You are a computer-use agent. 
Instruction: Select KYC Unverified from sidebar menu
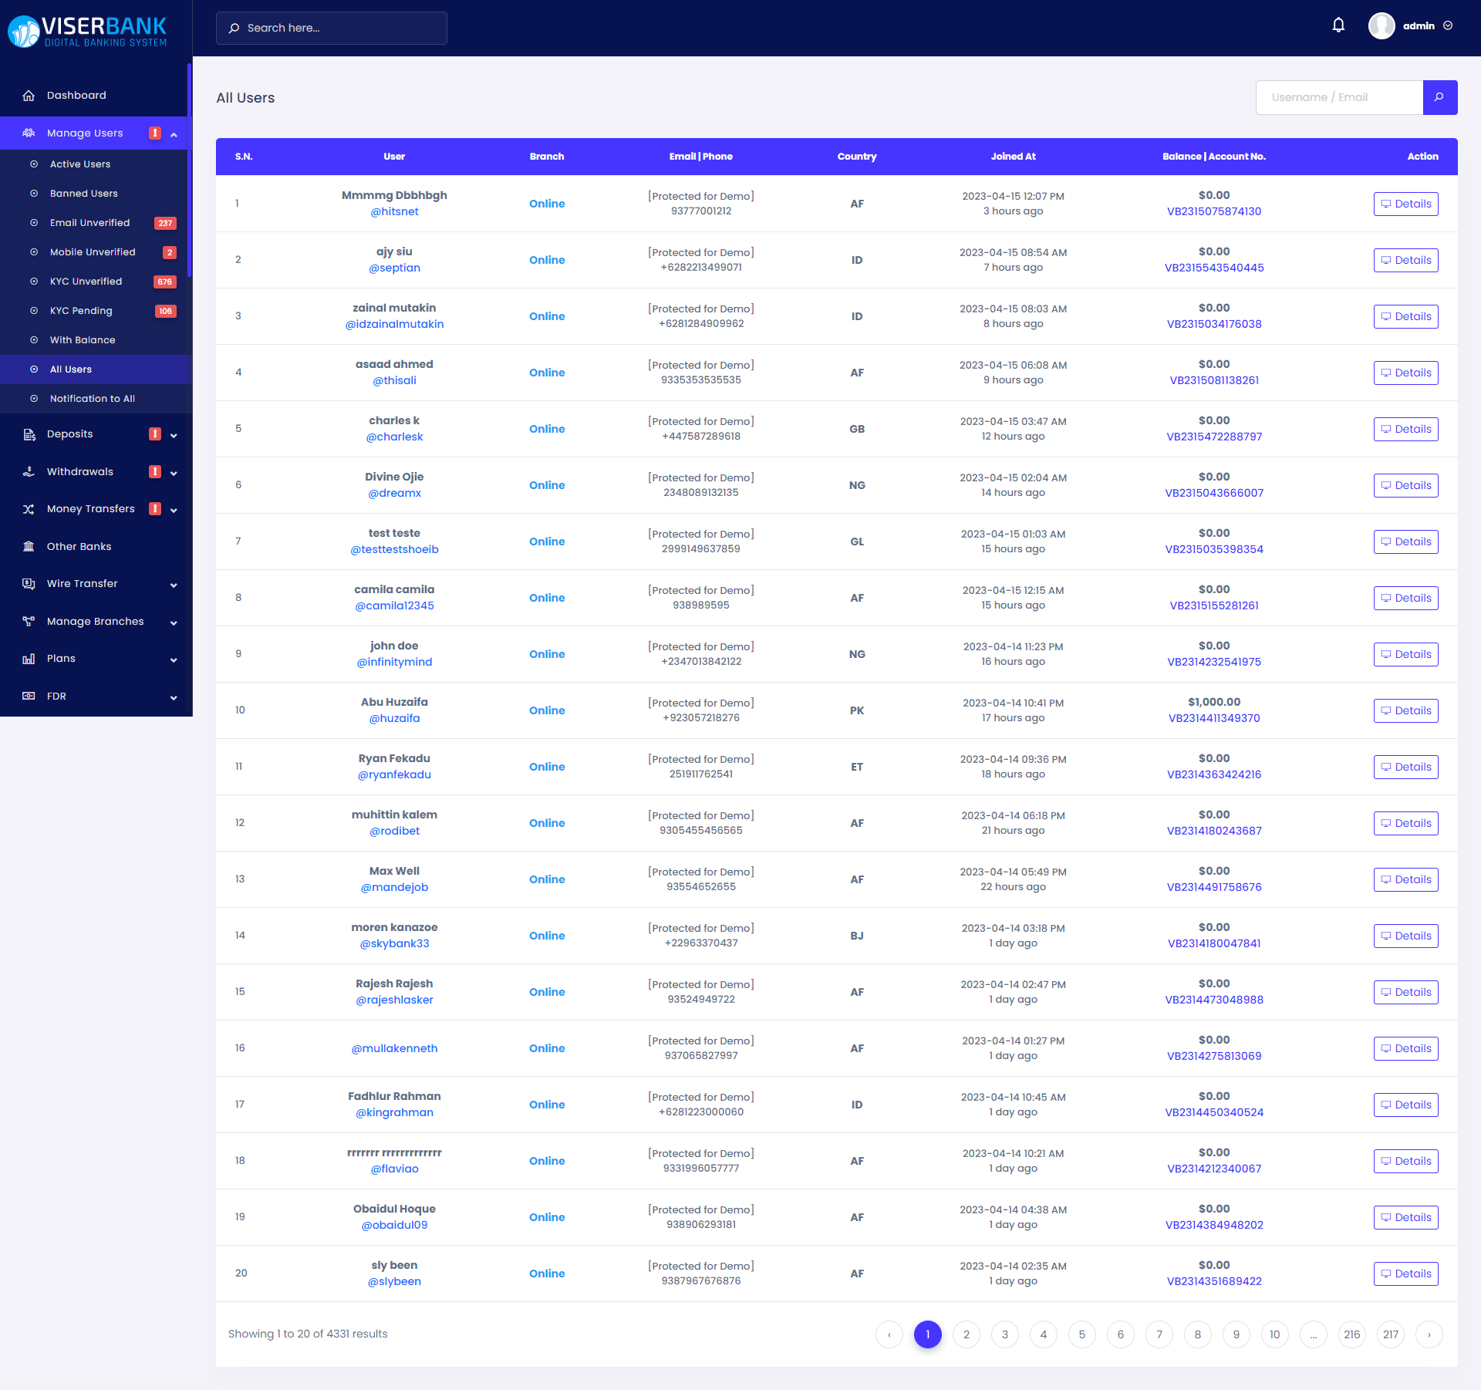(85, 281)
